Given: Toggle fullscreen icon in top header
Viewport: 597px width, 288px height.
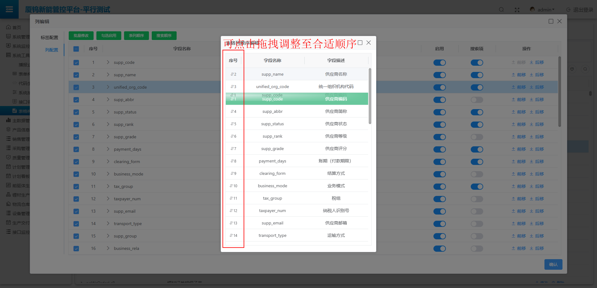Looking at the screenshot, I should (517, 10).
